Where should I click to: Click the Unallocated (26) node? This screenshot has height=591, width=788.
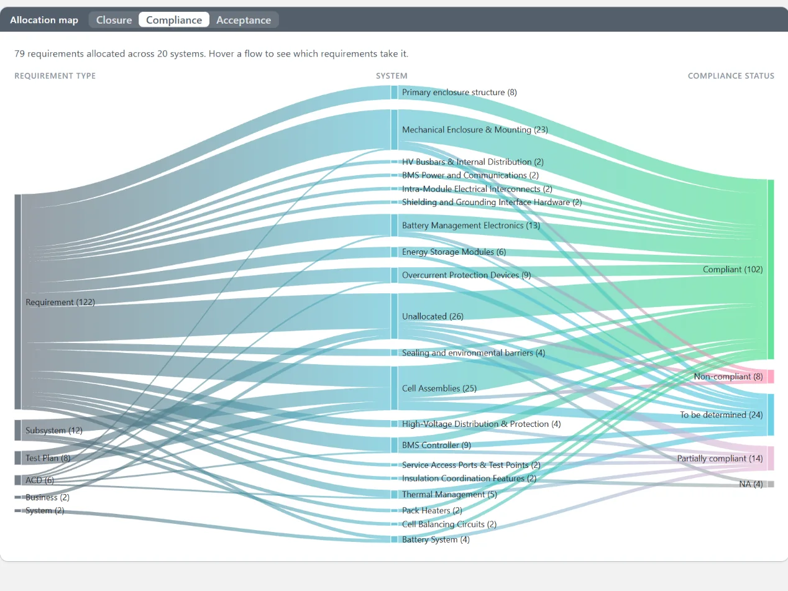433,316
